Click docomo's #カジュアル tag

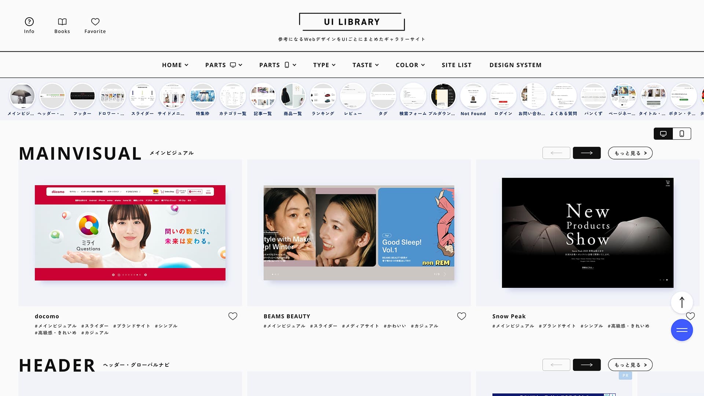[x=95, y=333]
